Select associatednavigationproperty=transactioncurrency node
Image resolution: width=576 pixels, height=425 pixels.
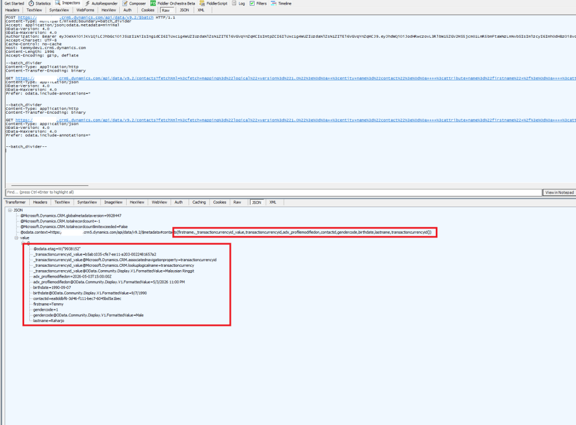125,260
